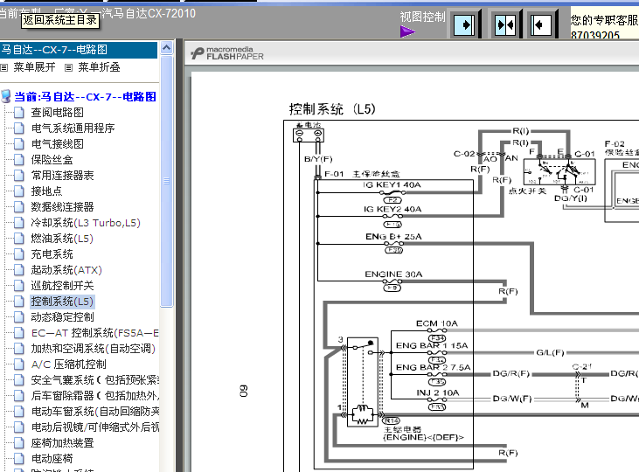This screenshot has height=472, width=639.
Task: Click the view control right-arrow button
Action: click(464, 25)
